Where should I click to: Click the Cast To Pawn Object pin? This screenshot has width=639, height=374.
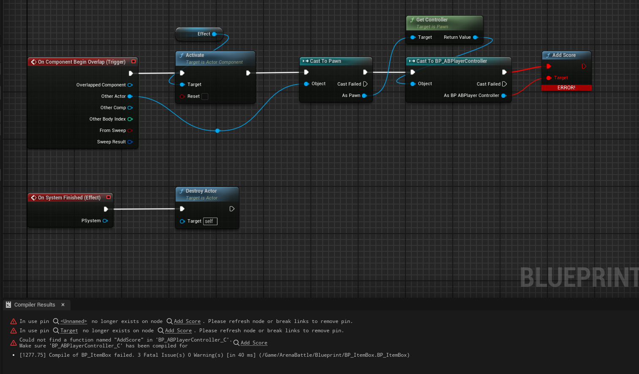(307, 83)
